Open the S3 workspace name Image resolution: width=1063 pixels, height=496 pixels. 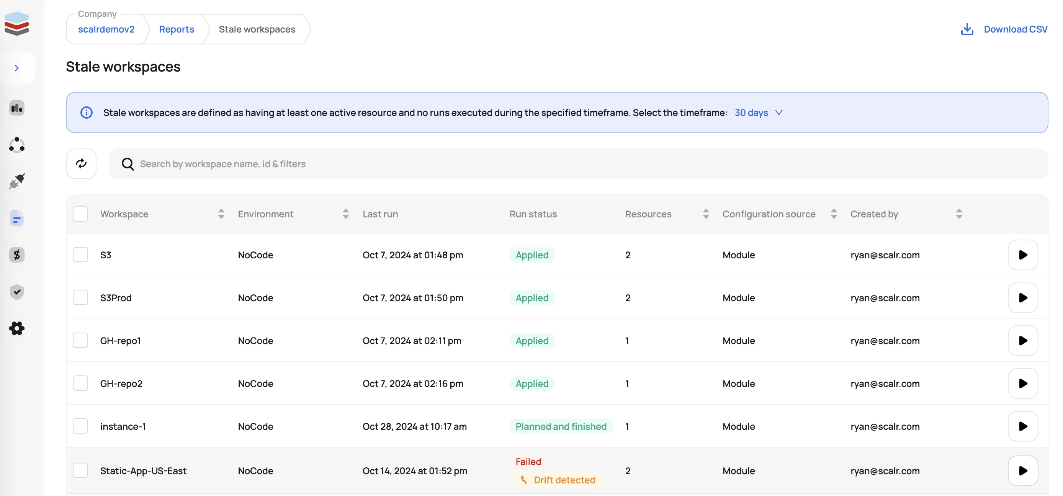[x=106, y=255]
